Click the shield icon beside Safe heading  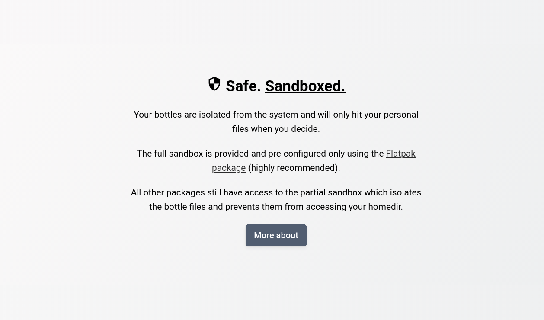point(214,84)
